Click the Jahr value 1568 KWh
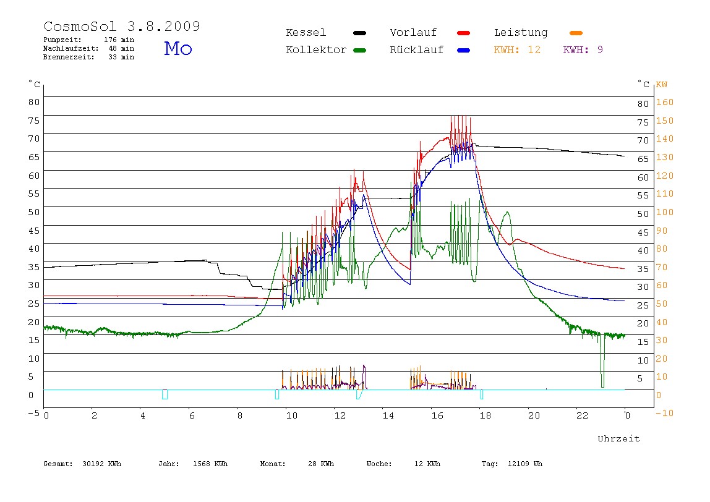Viewport: 710px width, 502px height. (210, 464)
